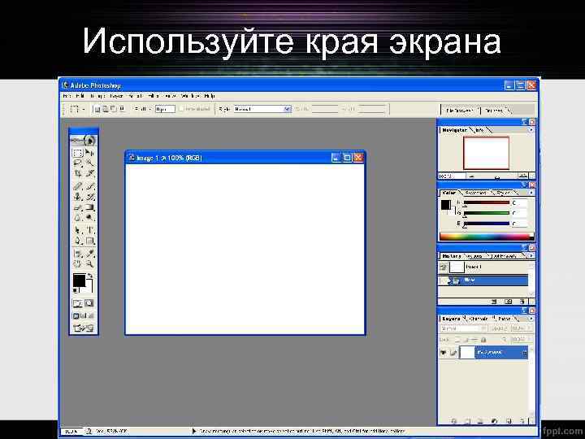Set history brush source beside snapshot thumbnail
Screen dimensions: 585x439
pos(444,267)
